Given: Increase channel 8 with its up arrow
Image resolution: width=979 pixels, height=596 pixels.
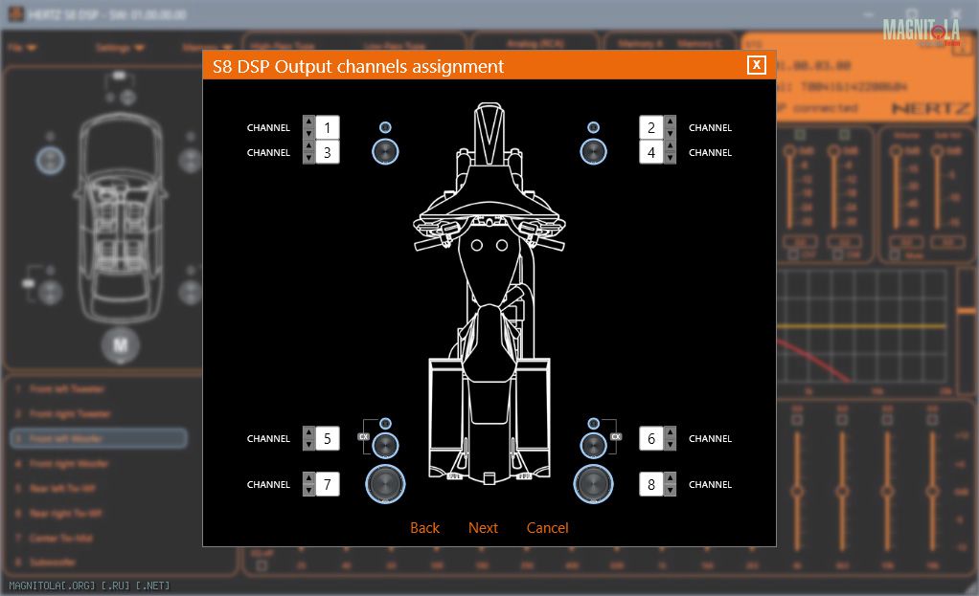Looking at the screenshot, I should (x=670, y=478).
